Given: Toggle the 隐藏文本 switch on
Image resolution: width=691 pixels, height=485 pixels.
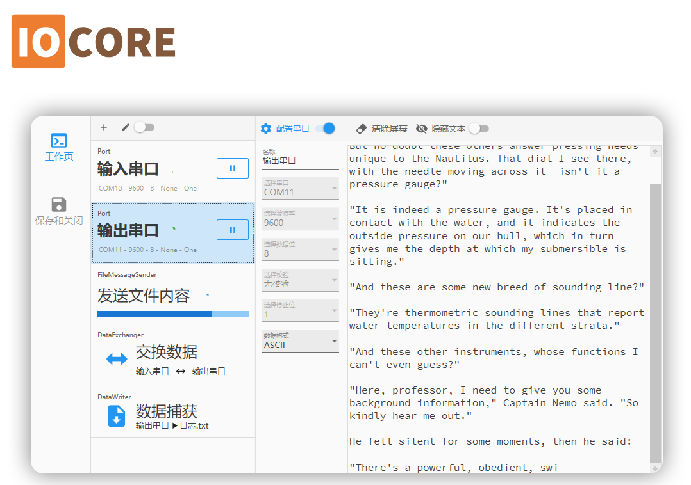Looking at the screenshot, I should [x=479, y=128].
